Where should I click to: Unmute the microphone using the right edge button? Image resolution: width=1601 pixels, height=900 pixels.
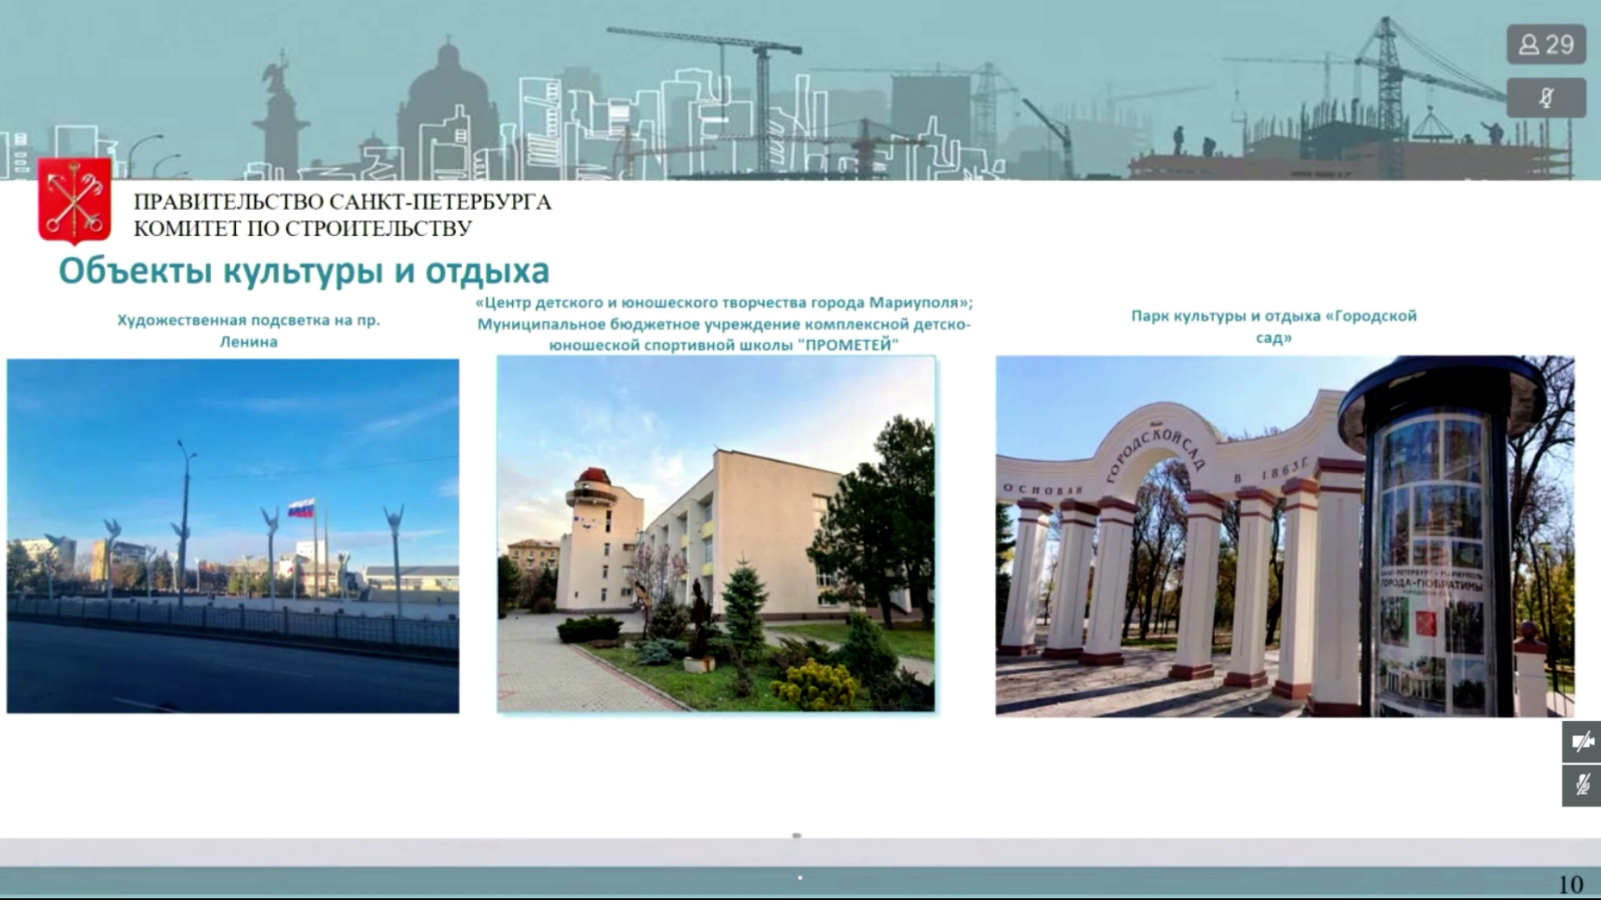tap(1581, 785)
